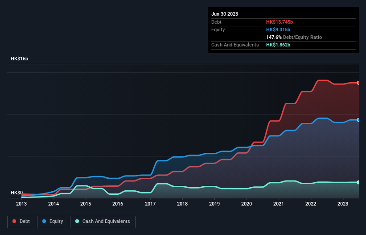Click the 2013 x-axis label

[21, 204]
